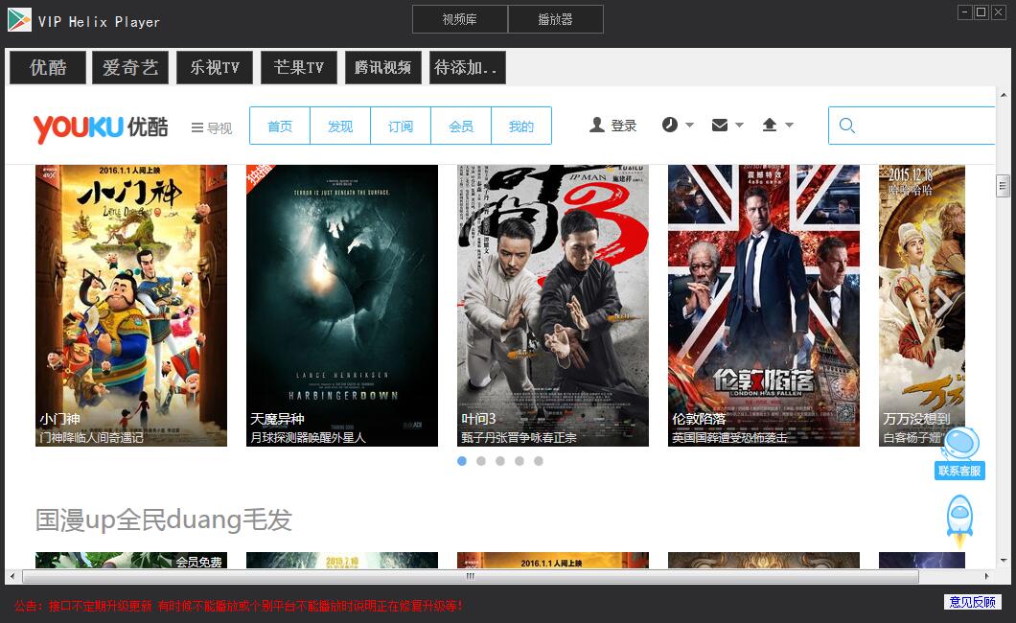Select the 爱奇艺 platform button
This screenshot has width=1016, height=623.
point(130,67)
